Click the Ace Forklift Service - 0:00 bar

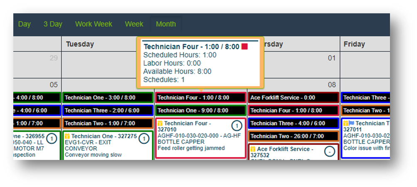point(293,97)
